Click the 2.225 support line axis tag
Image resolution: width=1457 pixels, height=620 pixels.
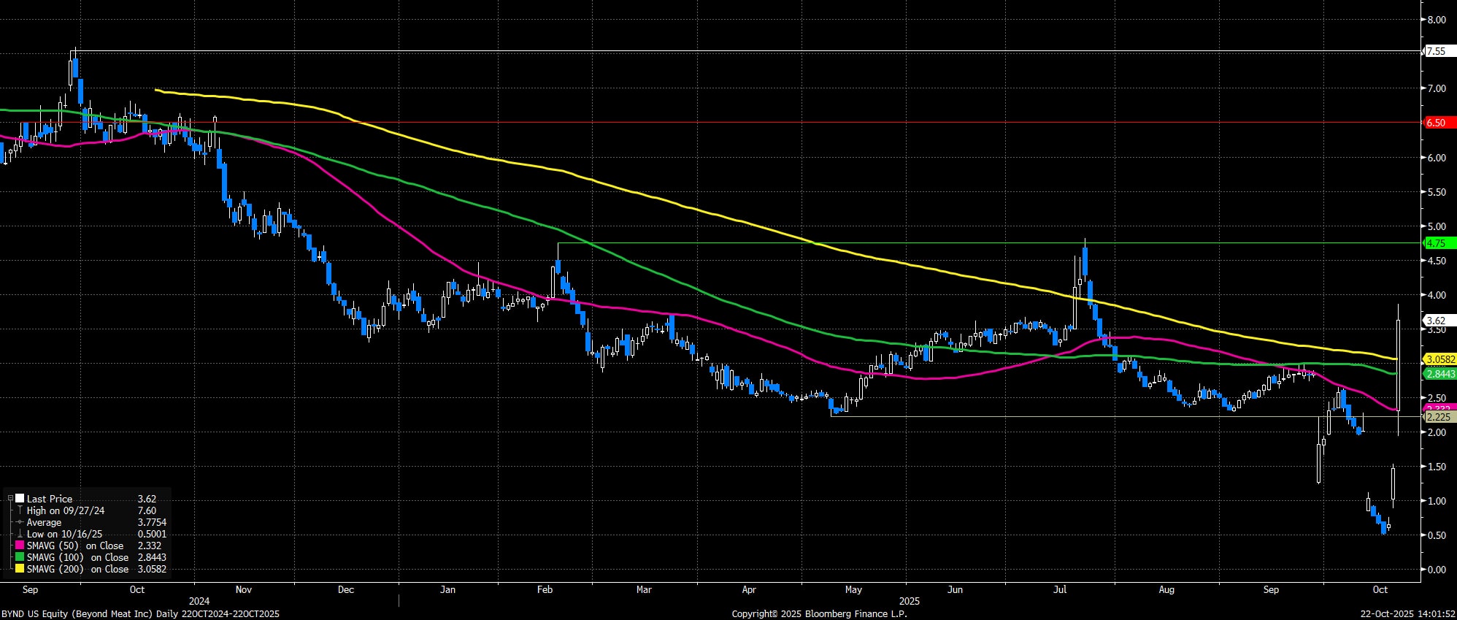point(1438,417)
